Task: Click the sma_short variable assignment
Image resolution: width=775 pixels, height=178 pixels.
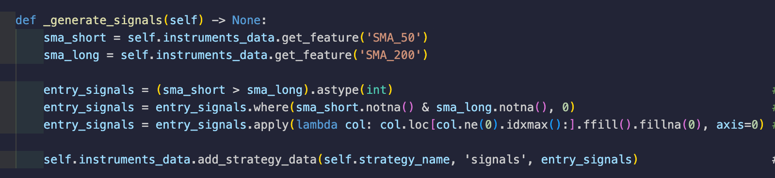Action: (x=75, y=38)
